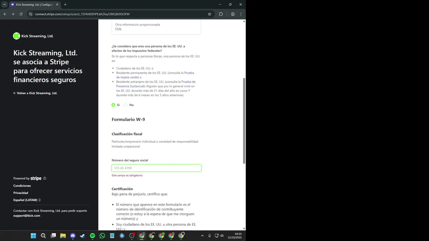Click the "Este campo es obligatorio." error text
This screenshot has height=241, width=429.
coord(127,175)
